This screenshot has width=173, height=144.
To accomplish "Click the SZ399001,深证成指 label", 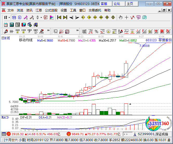I will (x=153, y=134).
